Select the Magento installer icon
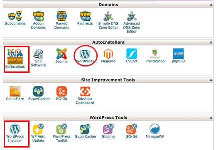This screenshot has height=150, width=216. [x=108, y=54]
